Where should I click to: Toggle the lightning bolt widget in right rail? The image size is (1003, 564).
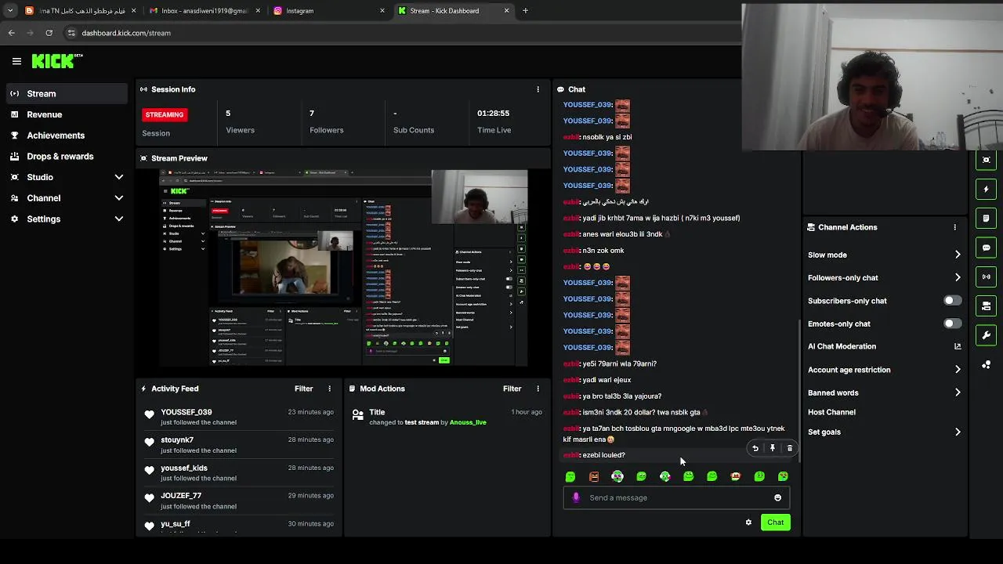coord(987,189)
